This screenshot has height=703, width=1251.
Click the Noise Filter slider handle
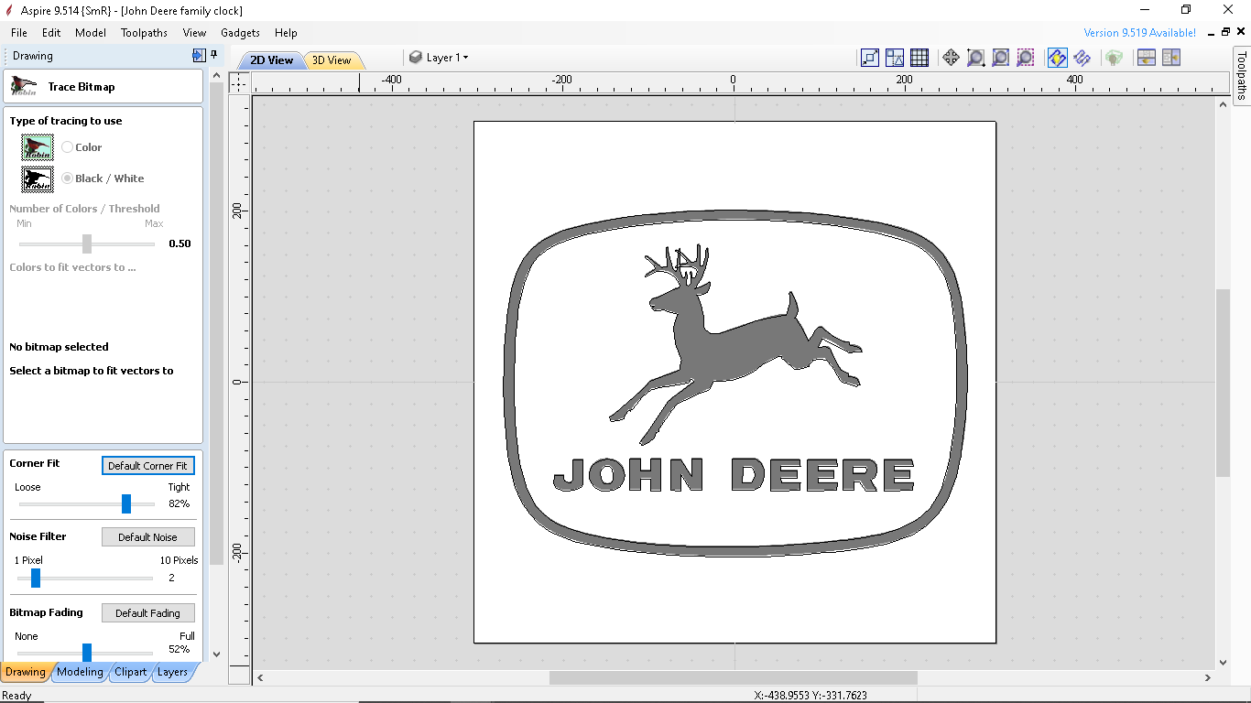click(x=36, y=578)
